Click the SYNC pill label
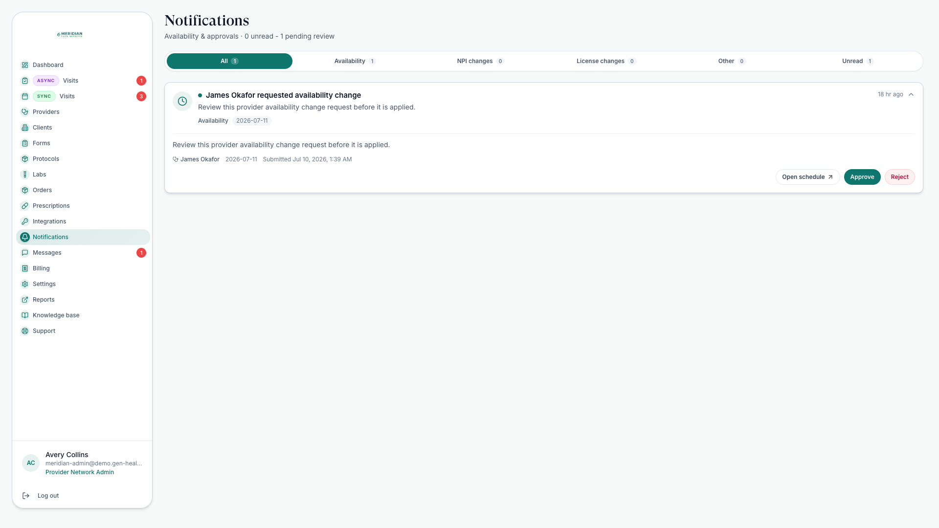The image size is (939, 528). point(44,96)
